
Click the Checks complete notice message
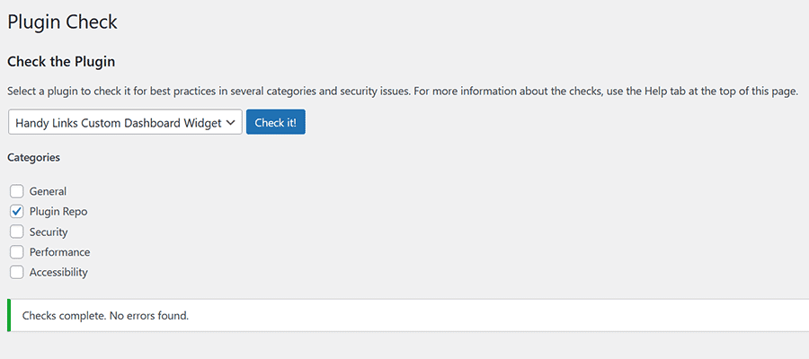[x=105, y=316]
